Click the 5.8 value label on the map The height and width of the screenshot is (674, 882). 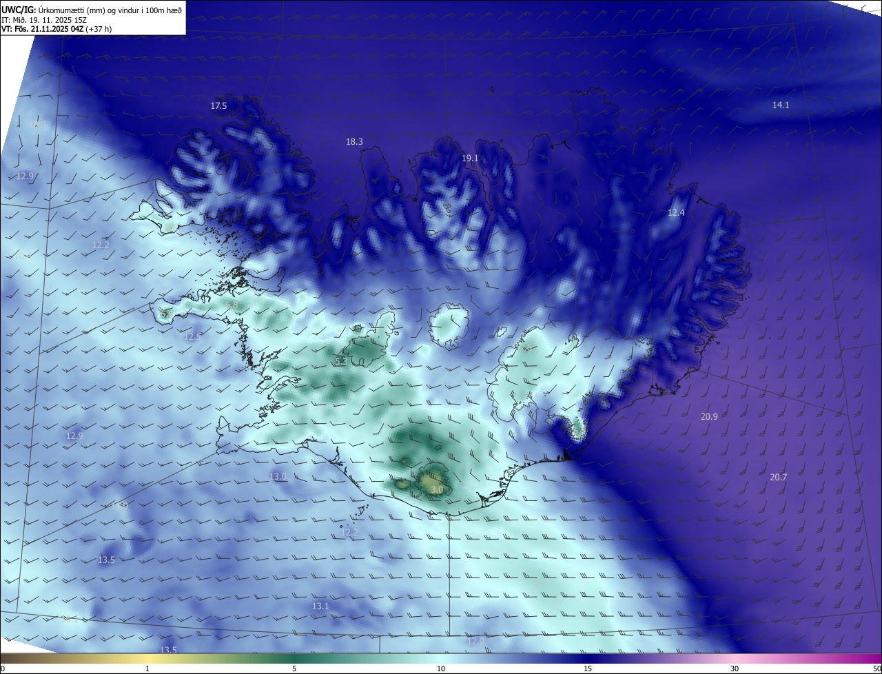[x=232, y=305]
